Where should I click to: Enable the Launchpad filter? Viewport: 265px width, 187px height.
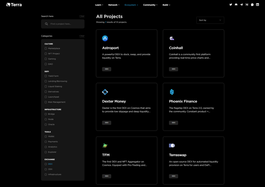pos(46,97)
